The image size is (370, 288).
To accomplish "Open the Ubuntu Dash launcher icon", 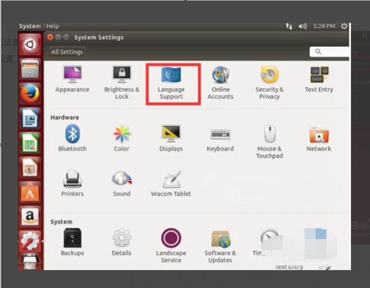I will point(30,44).
